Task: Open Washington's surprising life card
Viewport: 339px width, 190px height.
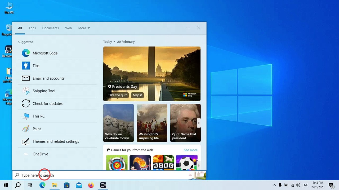Action: [152, 123]
